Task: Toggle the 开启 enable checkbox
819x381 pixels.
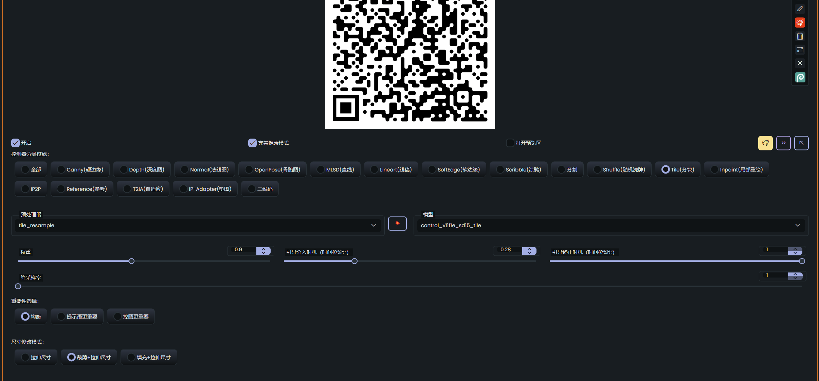Action: [x=15, y=143]
